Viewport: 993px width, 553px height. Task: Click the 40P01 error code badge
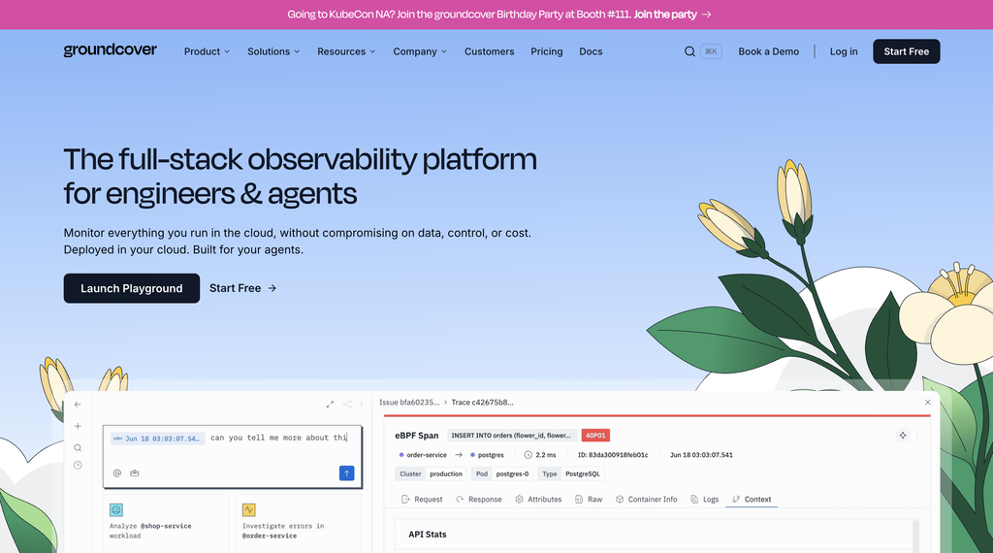[595, 436]
